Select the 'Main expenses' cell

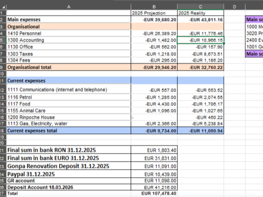[x=69, y=20]
